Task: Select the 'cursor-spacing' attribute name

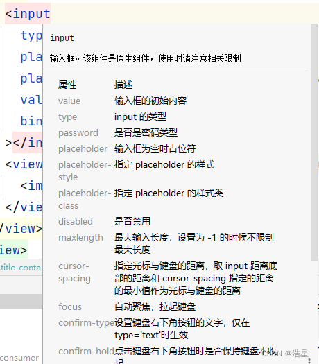Action: (74, 272)
